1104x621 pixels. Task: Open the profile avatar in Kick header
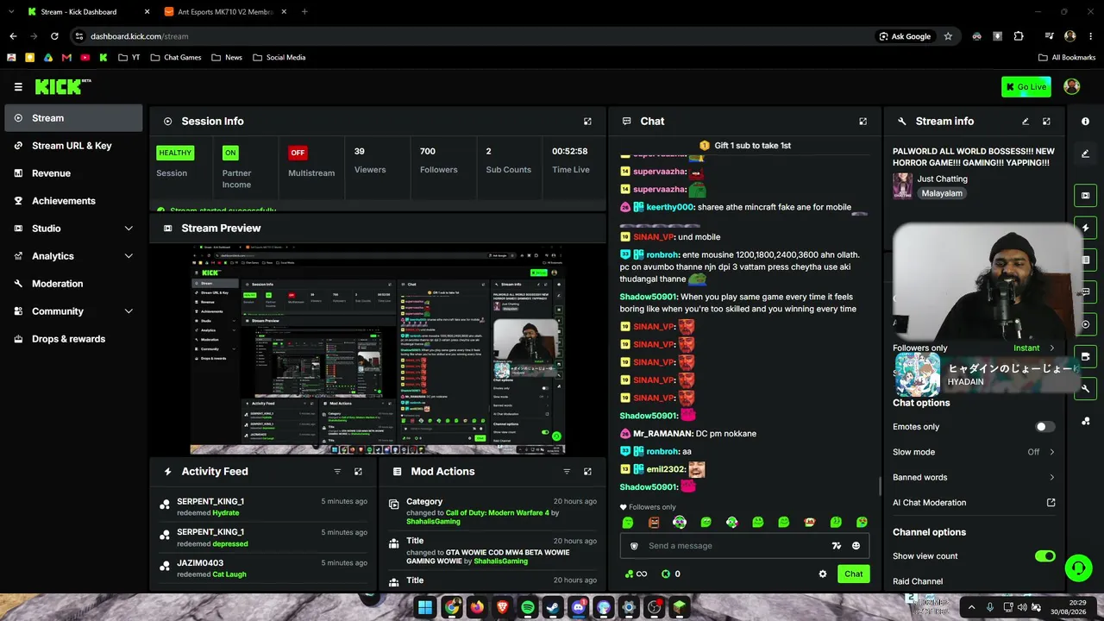tap(1072, 86)
